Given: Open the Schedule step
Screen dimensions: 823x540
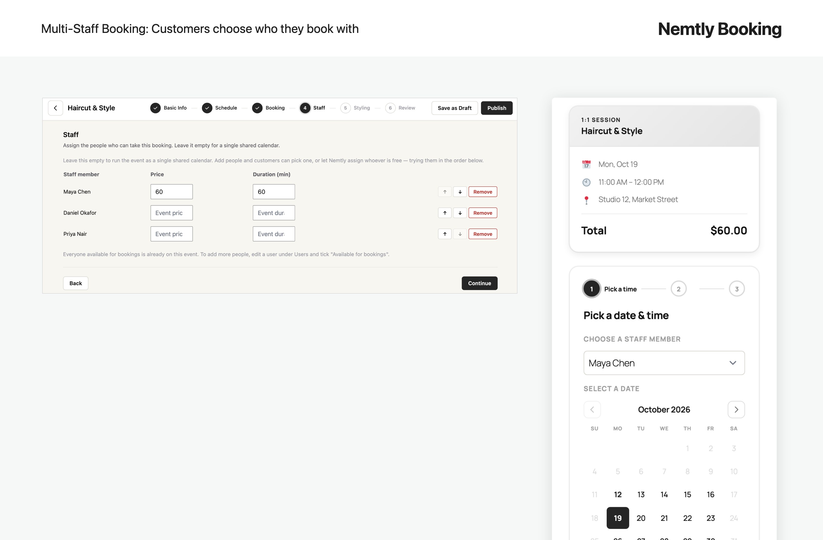Looking at the screenshot, I should (x=220, y=108).
